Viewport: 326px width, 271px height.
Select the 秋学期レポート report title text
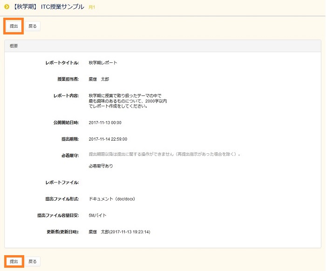(103, 62)
